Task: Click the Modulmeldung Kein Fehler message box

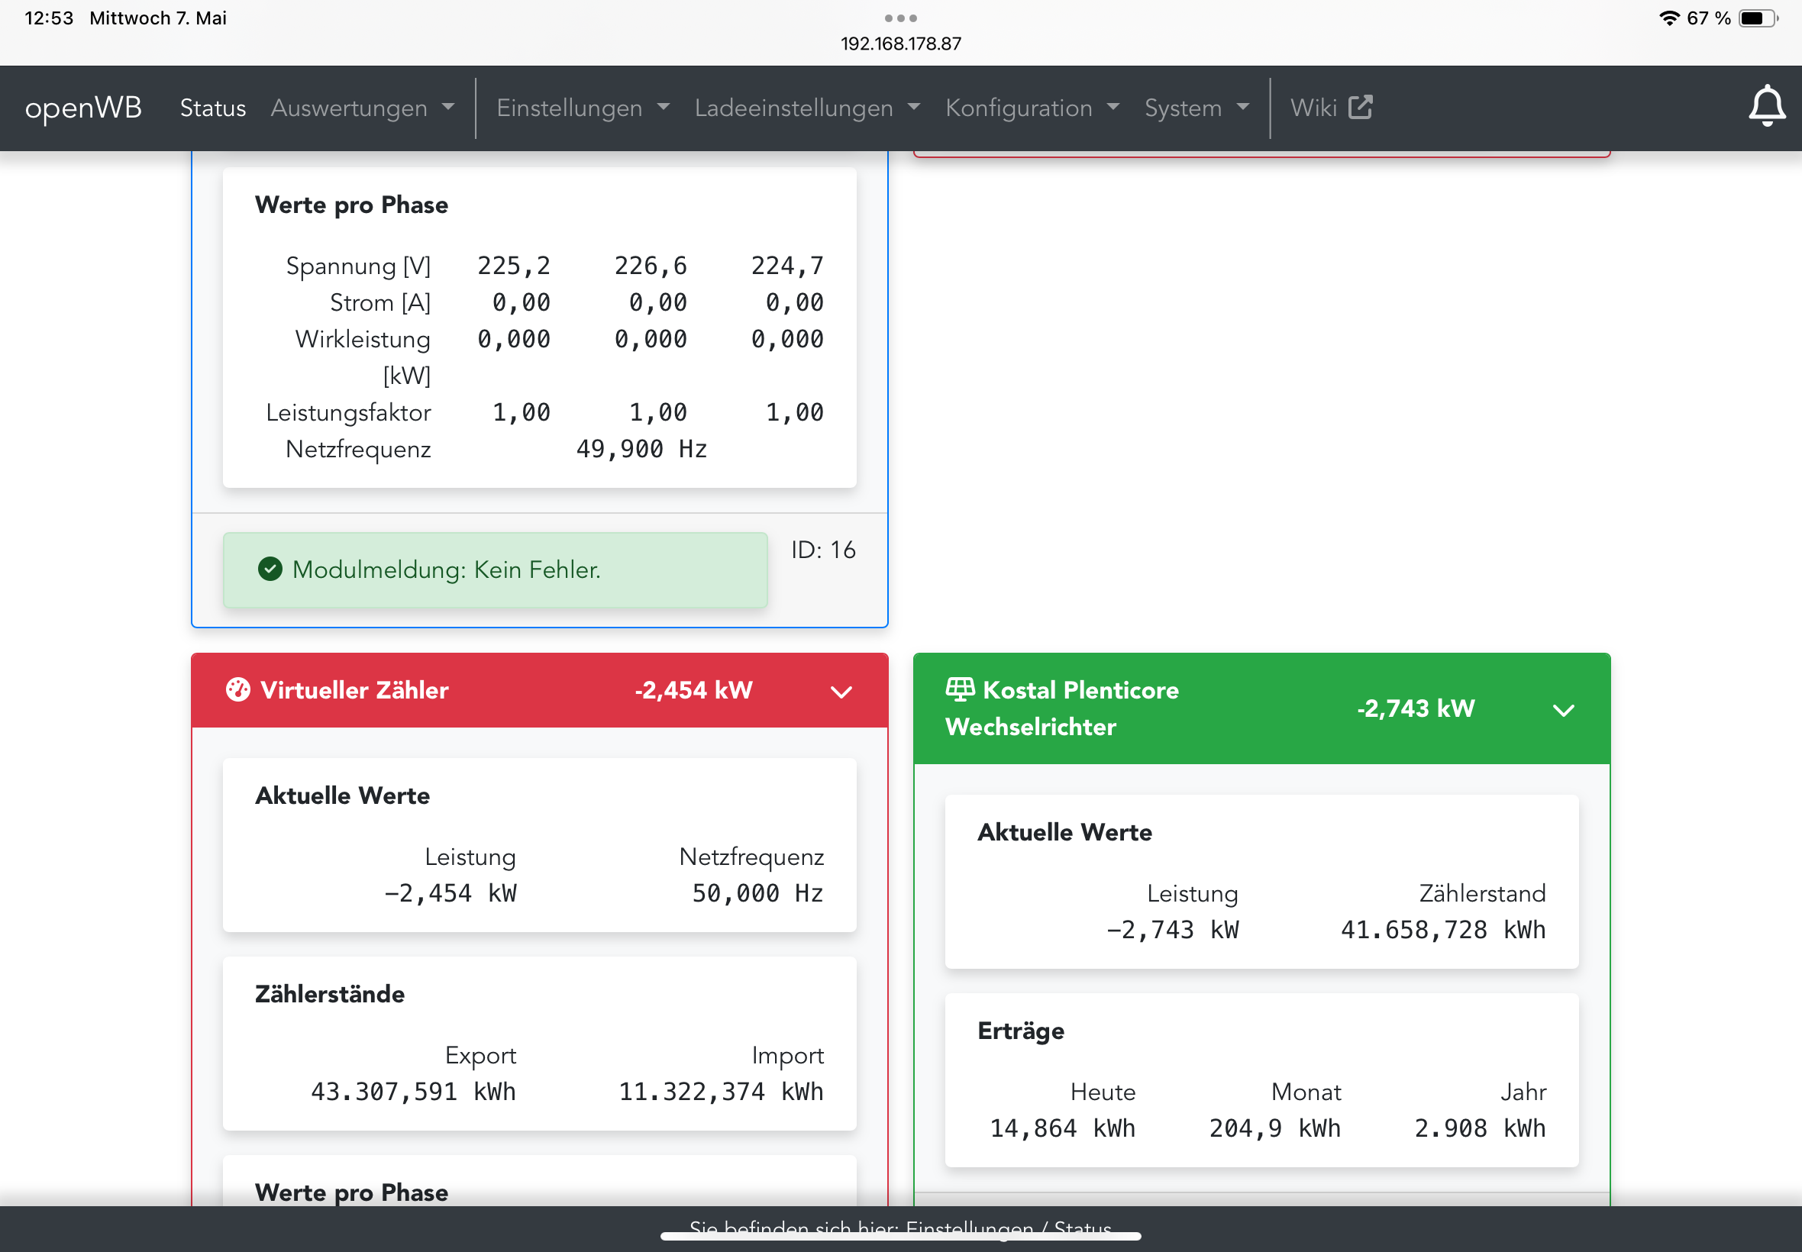Action: tap(494, 570)
